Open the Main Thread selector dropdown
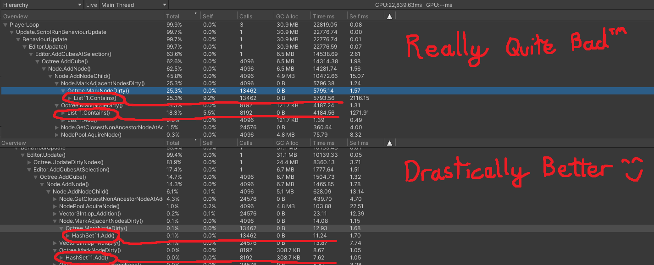The image size is (654, 265). pyautogui.click(x=134, y=5)
